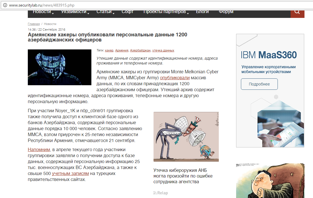
Task: Open the cartoon of man in armchair
Action: (x=270, y=181)
